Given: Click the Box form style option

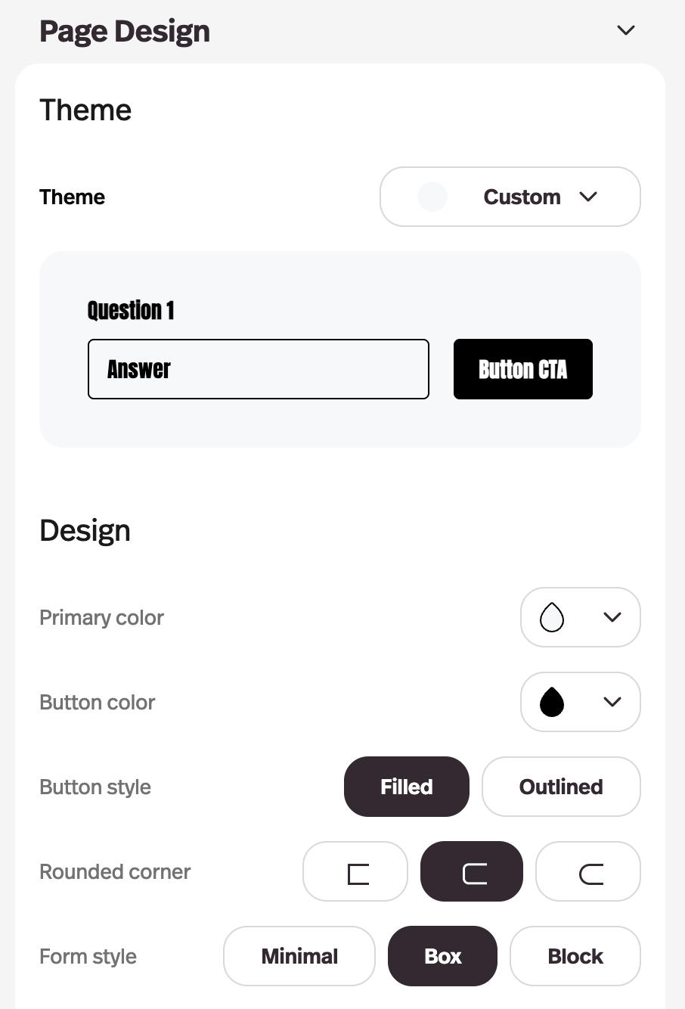Looking at the screenshot, I should 442,956.
